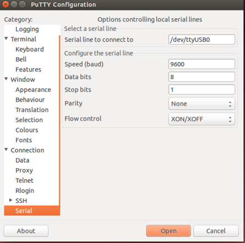Select the Colours category
The height and width of the screenshot is (243, 245).
[27, 130]
